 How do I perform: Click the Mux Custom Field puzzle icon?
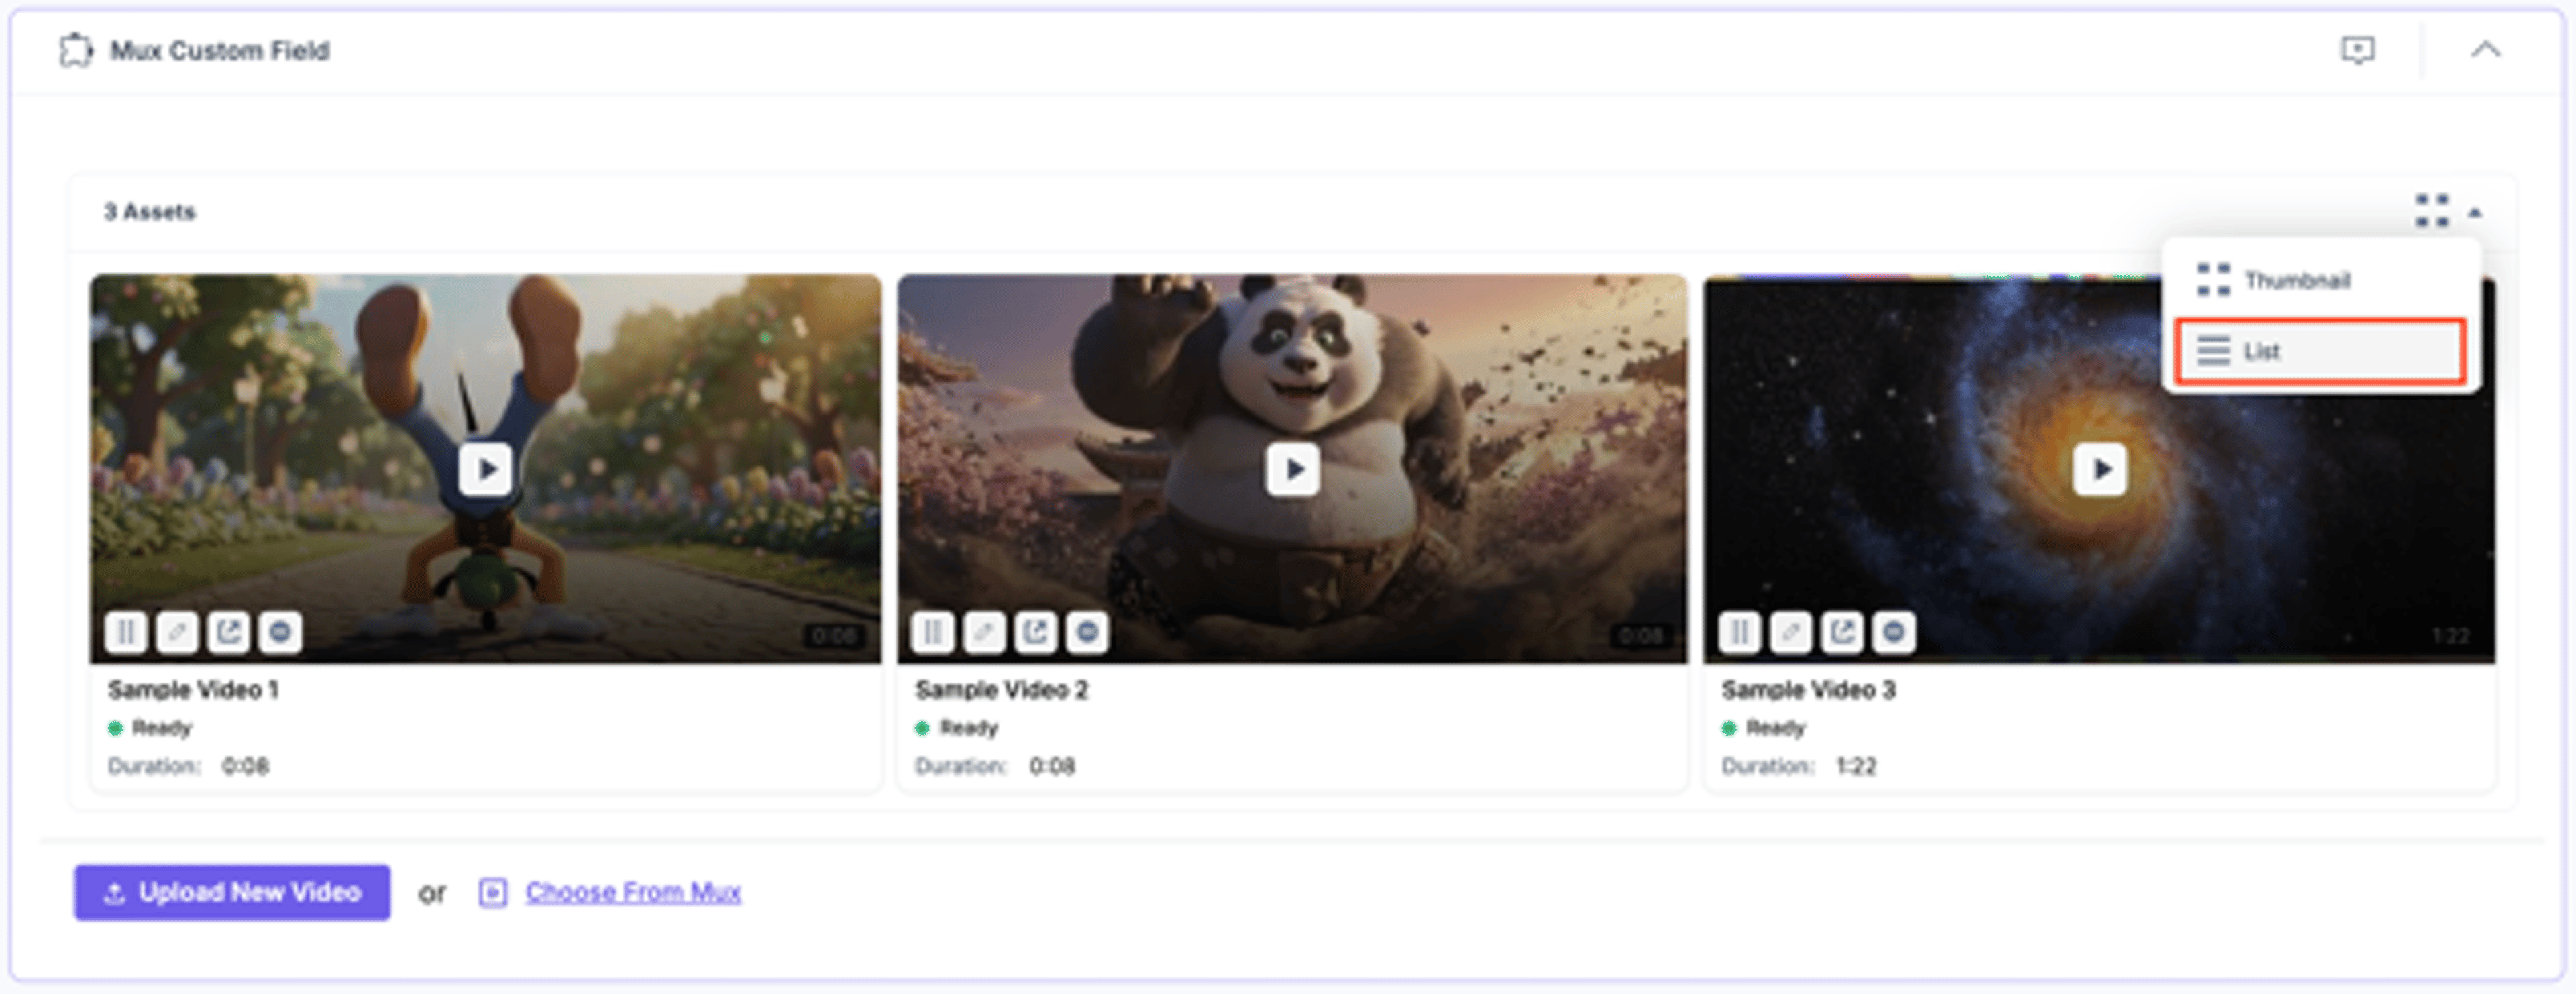[75, 50]
